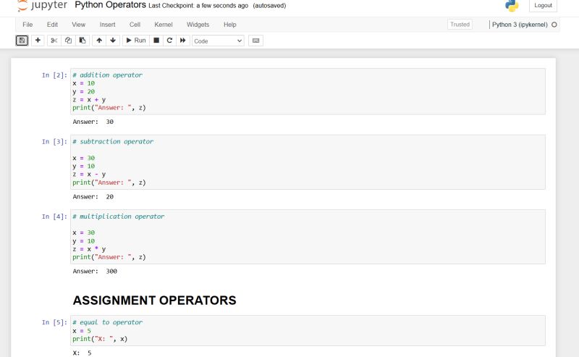Click the In [2]: prompt

tap(54, 75)
